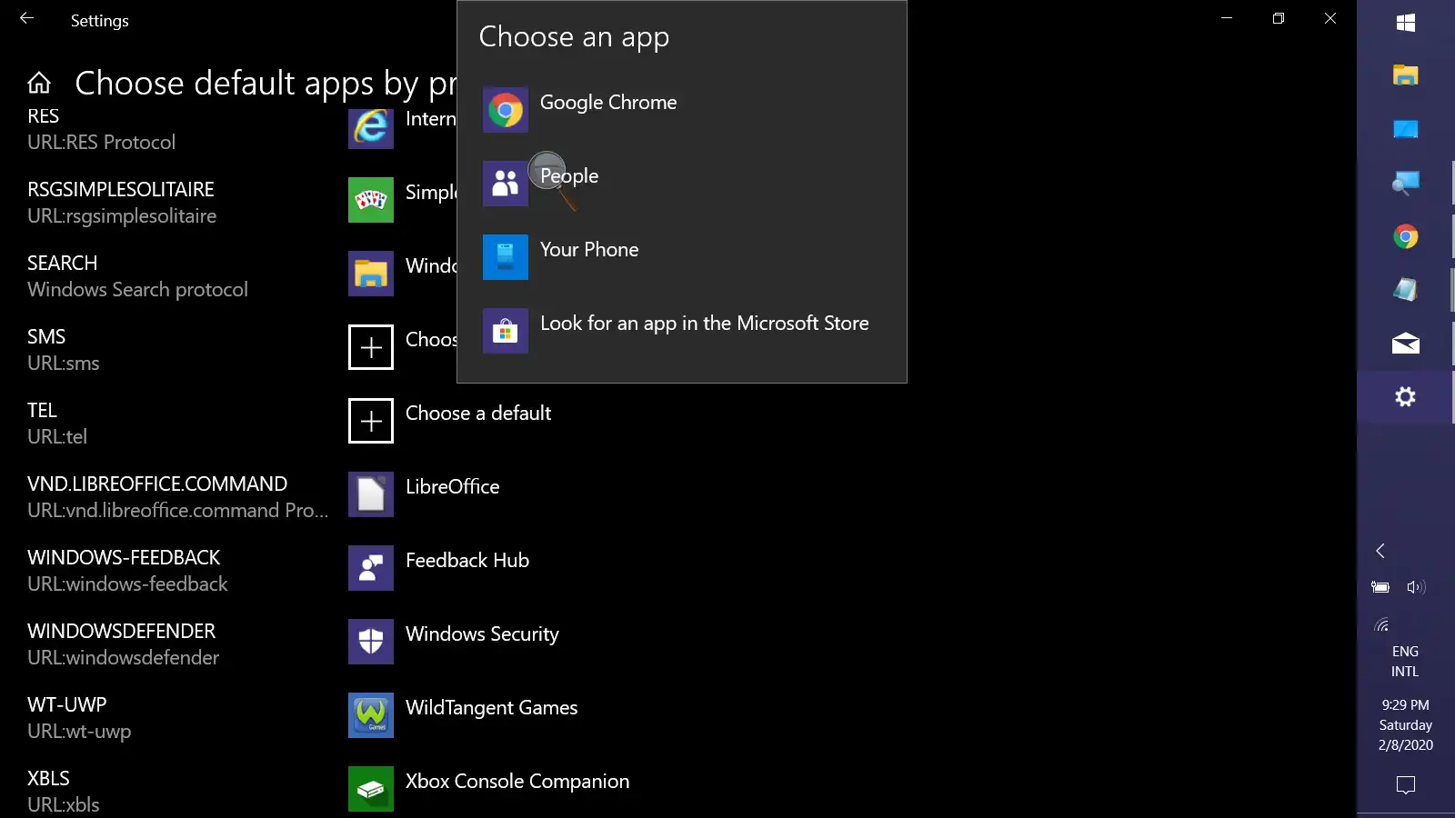1455x818 pixels.
Task: Select the SMS URL:sms protocol entry
Action: pos(64,349)
